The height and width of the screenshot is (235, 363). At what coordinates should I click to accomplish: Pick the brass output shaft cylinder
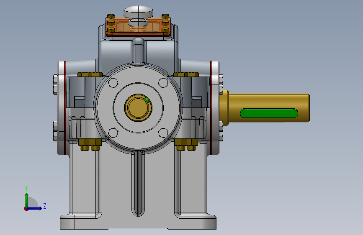[268, 107]
